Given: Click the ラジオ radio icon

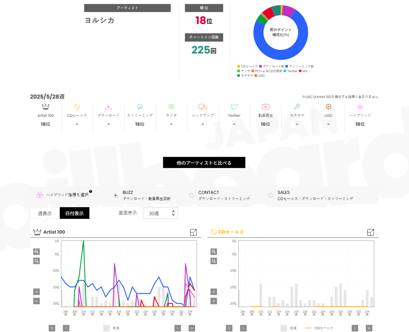Looking at the screenshot, I should tap(171, 107).
